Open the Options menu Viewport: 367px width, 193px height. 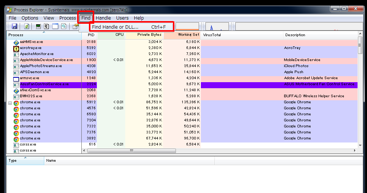pos(30,18)
